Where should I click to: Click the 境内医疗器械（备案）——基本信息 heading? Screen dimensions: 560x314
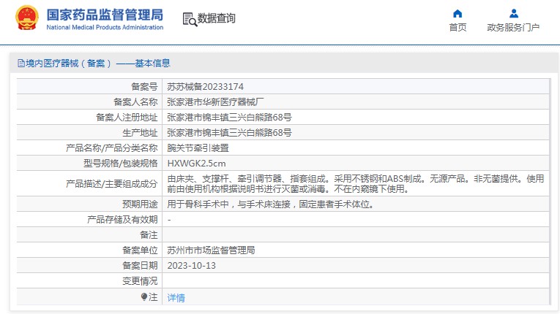(98, 64)
